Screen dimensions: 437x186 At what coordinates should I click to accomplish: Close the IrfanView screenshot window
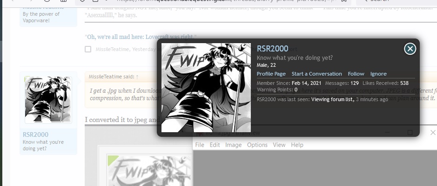point(433,133)
